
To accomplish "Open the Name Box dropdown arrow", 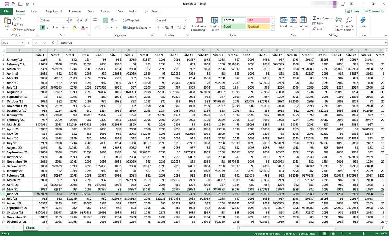I will pos(23,43).
